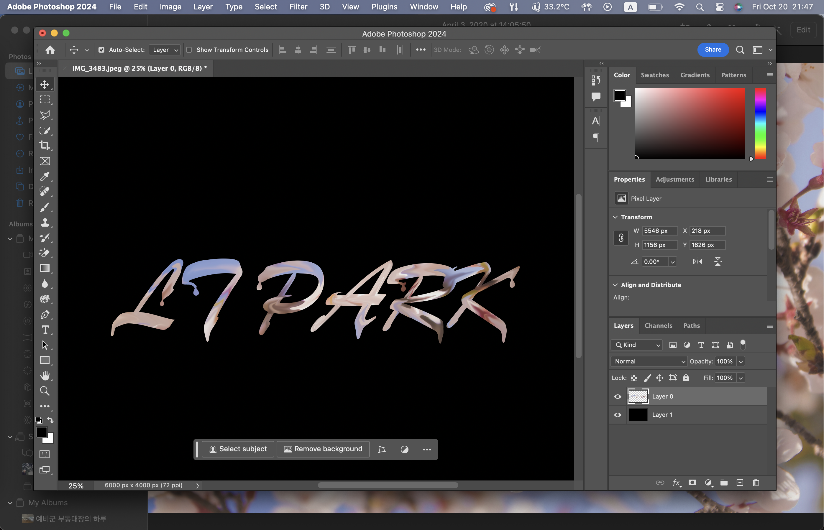Switch to the Channels tab

[658, 325]
